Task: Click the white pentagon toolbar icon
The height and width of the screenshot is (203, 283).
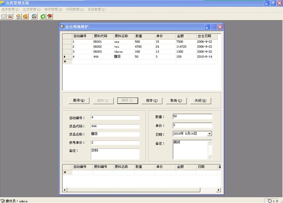Action: click(x=3, y=16)
